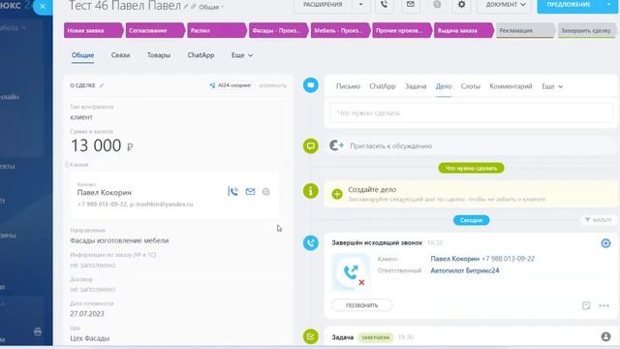Click Пригласить к обсуждению
620x349 pixels.
[x=391, y=146]
